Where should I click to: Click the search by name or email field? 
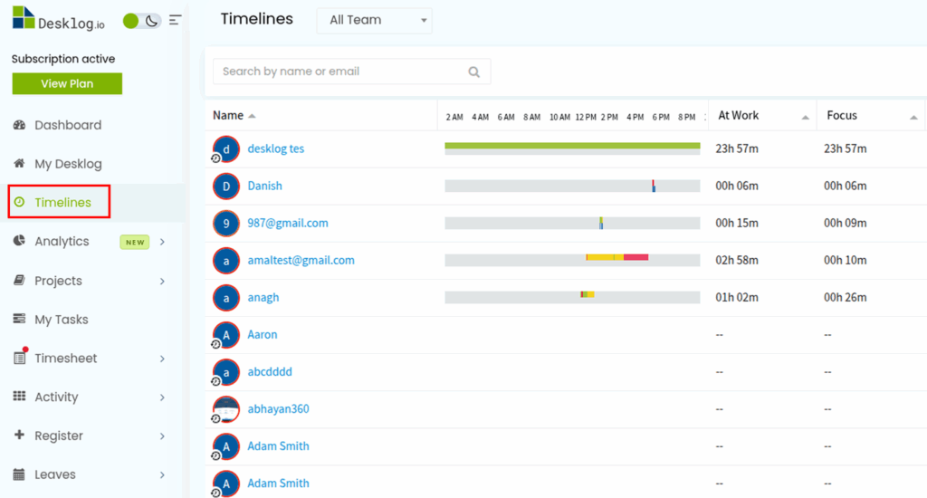[x=342, y=72]
